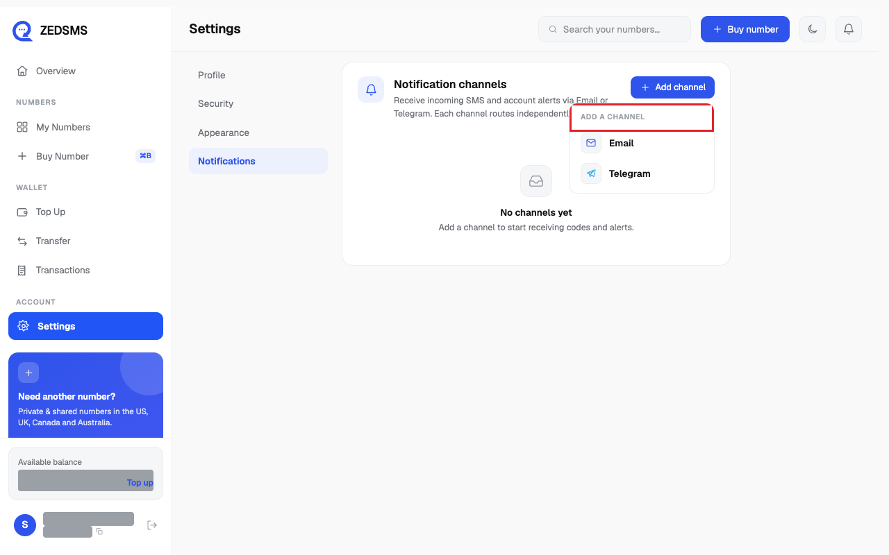This screenshot has width=889, height=555.
Task: Click the user avatar circle labeled S
Action: coord(25,525)
